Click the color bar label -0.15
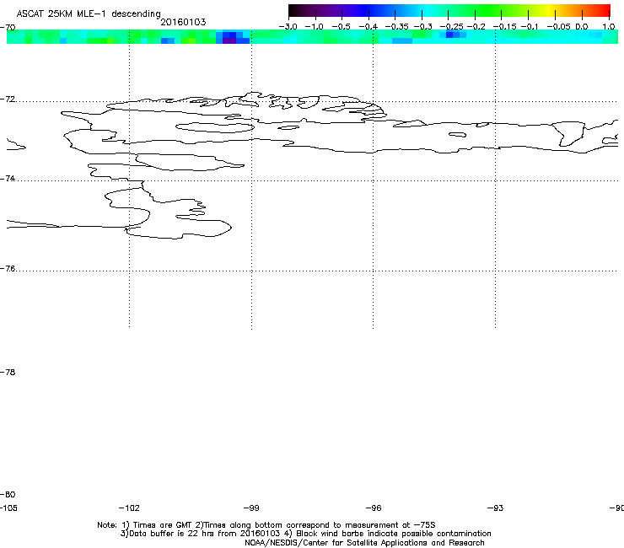The image size is (624, 548). (x=504, y=27)
